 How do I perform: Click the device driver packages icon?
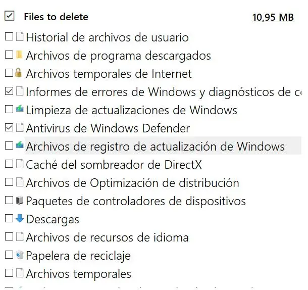click(19, 201)
